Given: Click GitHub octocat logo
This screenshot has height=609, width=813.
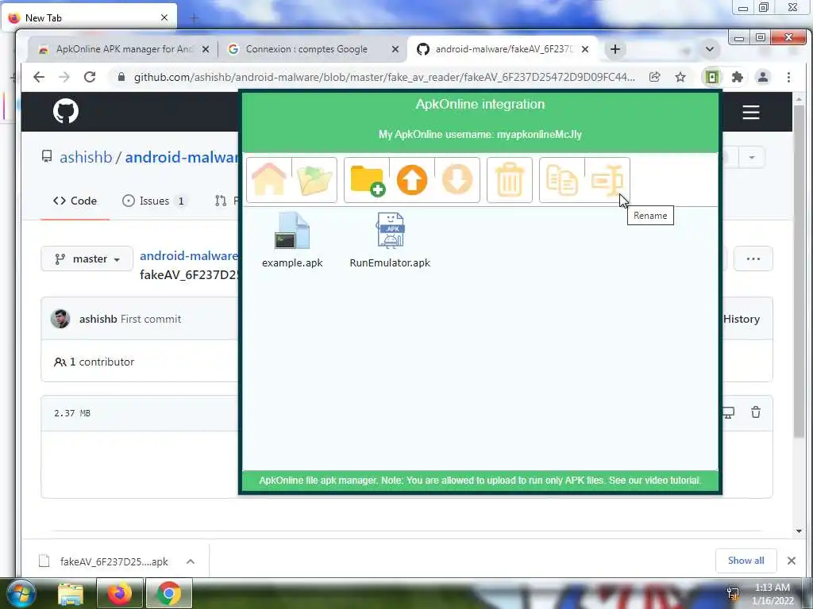Looking at the screenshot, I should 66,111.
